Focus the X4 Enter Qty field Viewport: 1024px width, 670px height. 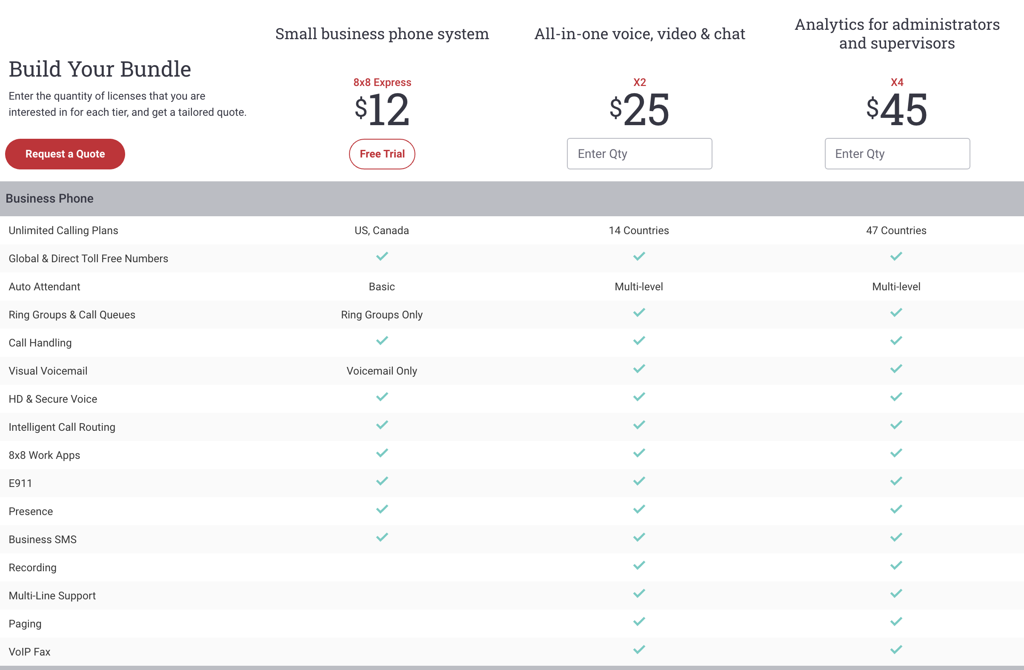click(x=897, y=154)
